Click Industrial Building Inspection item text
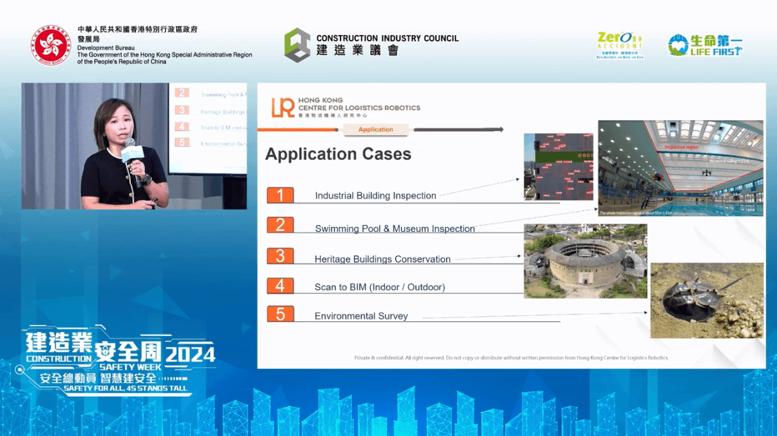This screenshot has width=777, height=436. [375, 196]
